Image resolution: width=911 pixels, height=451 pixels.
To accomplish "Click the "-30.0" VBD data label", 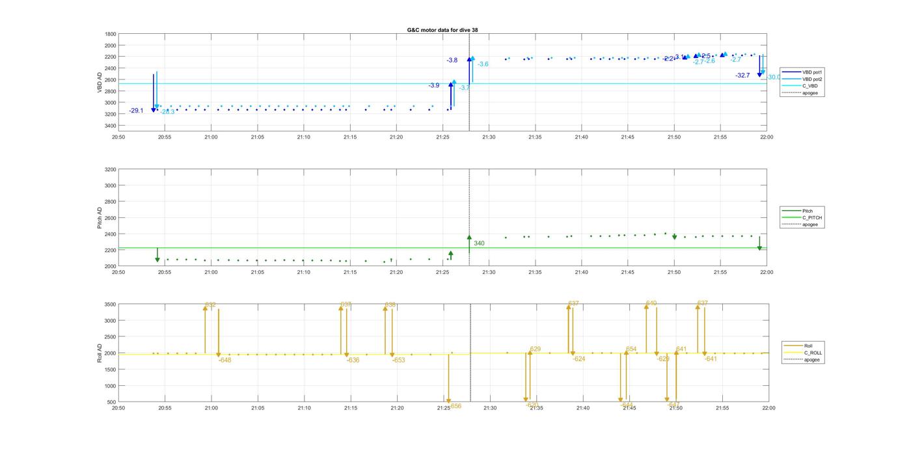I will 774,77.
